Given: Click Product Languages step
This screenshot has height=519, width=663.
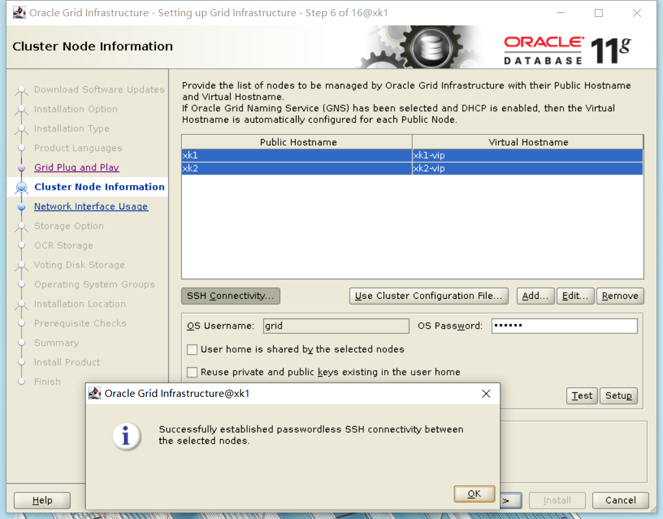Looking at the screenshot, I should click(78, 148).
